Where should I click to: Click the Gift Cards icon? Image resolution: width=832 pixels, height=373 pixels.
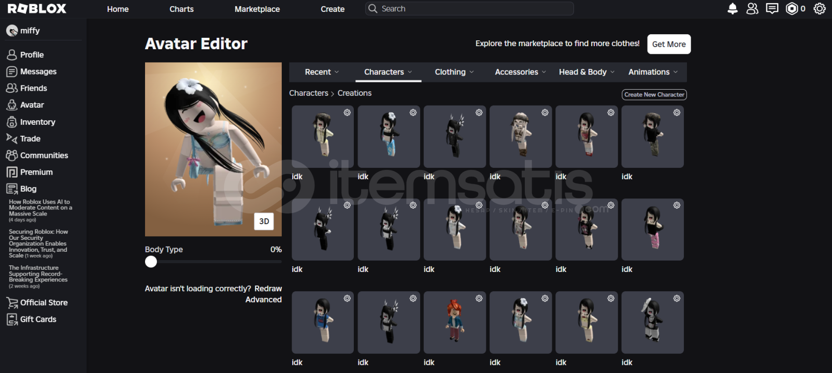tap(12, 320)
